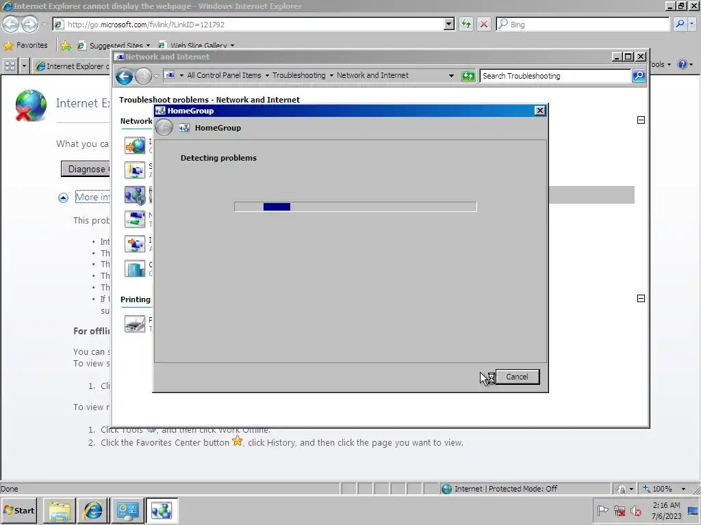Click Internet Explorer back button
701x525 pixels.
(11, 24)
